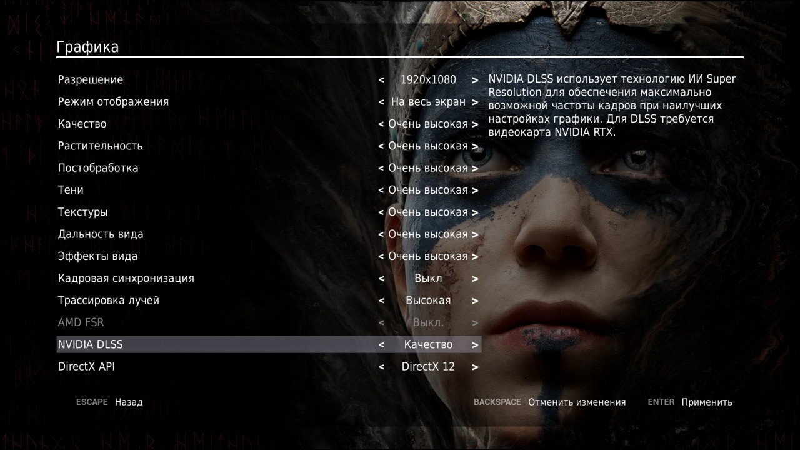The width and height of the screenshot is (800, 450).
Task: Toggle Кадровая синхронизация with left arrow
Action: (x=381, y=279)
